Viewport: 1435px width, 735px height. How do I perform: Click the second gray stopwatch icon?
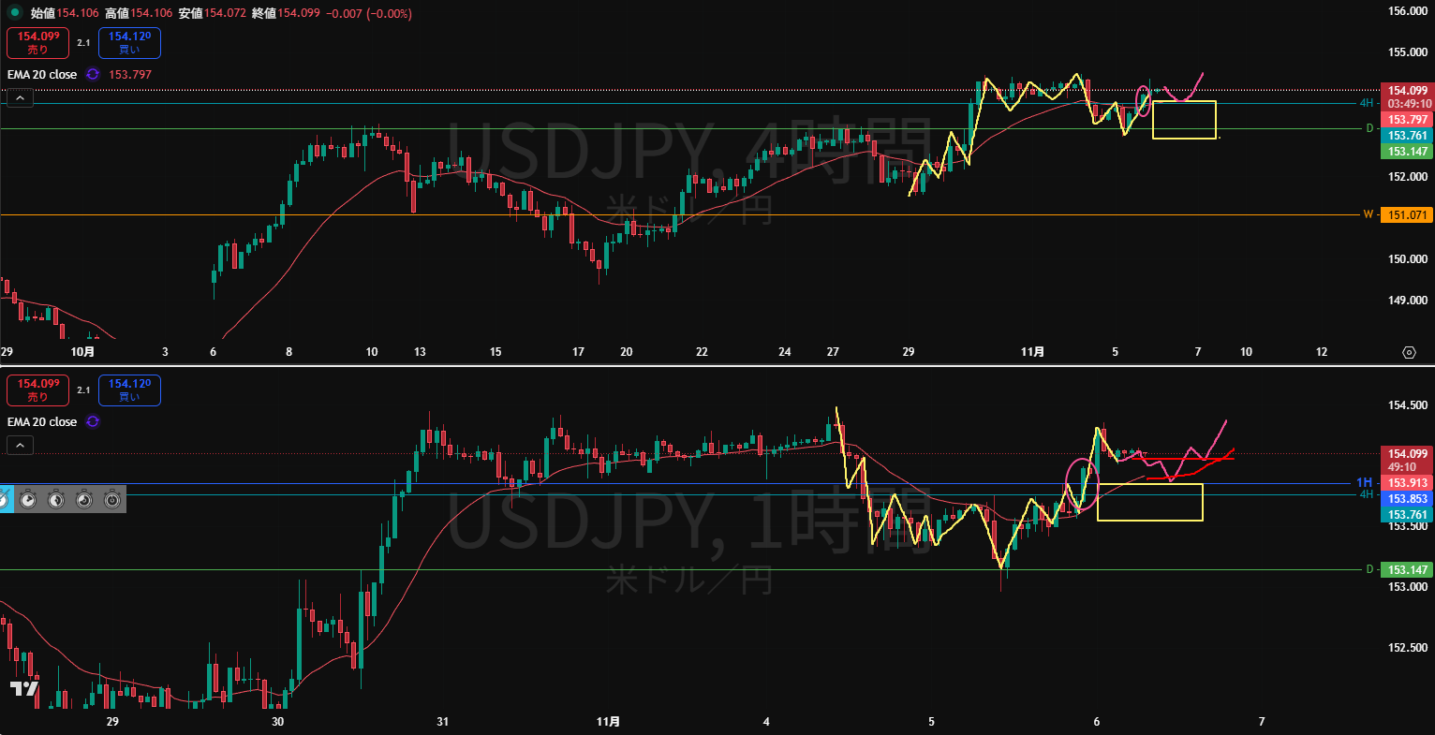(x=56, y=500)
